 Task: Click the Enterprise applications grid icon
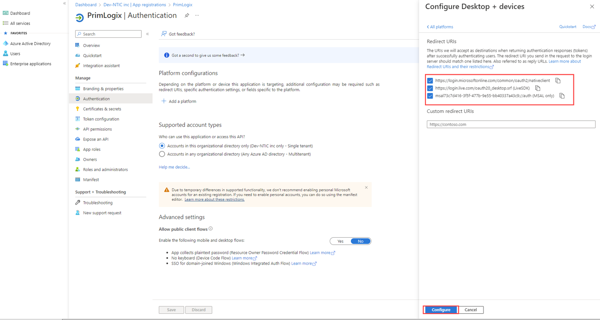pyautogui.click(x=5, y=63)
